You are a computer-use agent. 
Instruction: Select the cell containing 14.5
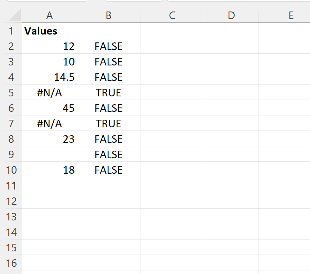tap(49, 77)
